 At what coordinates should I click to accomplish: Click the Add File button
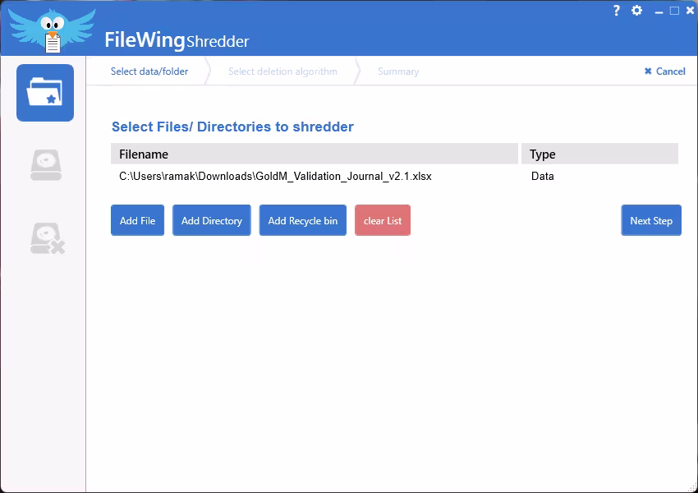[138, 220]
